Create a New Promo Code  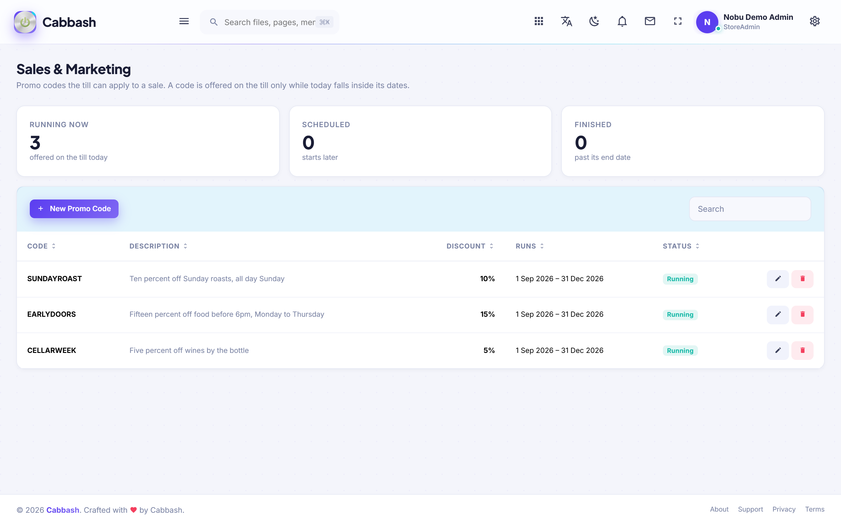(x=74, y=209)
